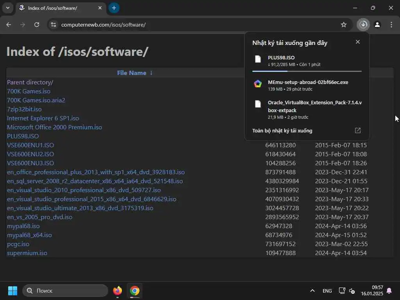Close the 'Index of /isos/software/' tab

[100, 8]
